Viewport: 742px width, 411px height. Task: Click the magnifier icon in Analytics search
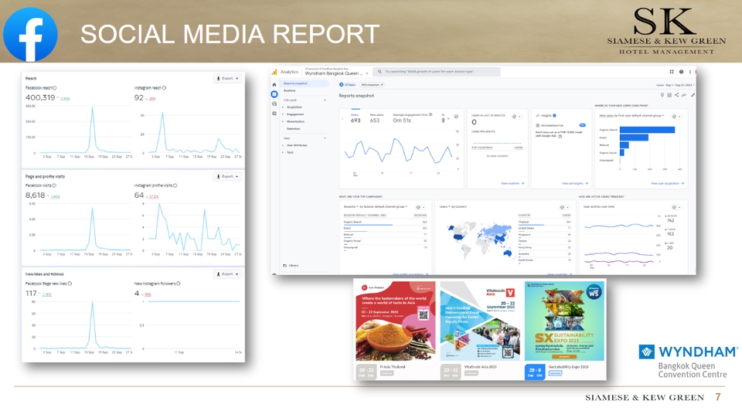(380, 72)
